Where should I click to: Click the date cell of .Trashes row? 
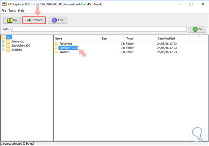pos(167,52)
